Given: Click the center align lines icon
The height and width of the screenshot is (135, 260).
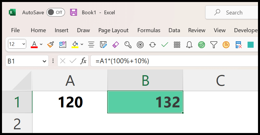Looking at the screenshot, I should [91, 44].
